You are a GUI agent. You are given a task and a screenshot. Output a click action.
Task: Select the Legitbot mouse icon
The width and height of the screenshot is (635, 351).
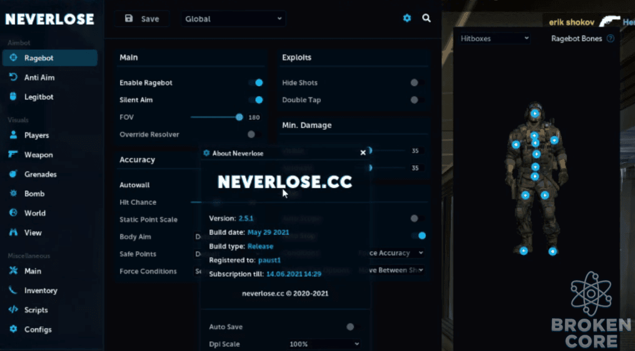[13, 96]
